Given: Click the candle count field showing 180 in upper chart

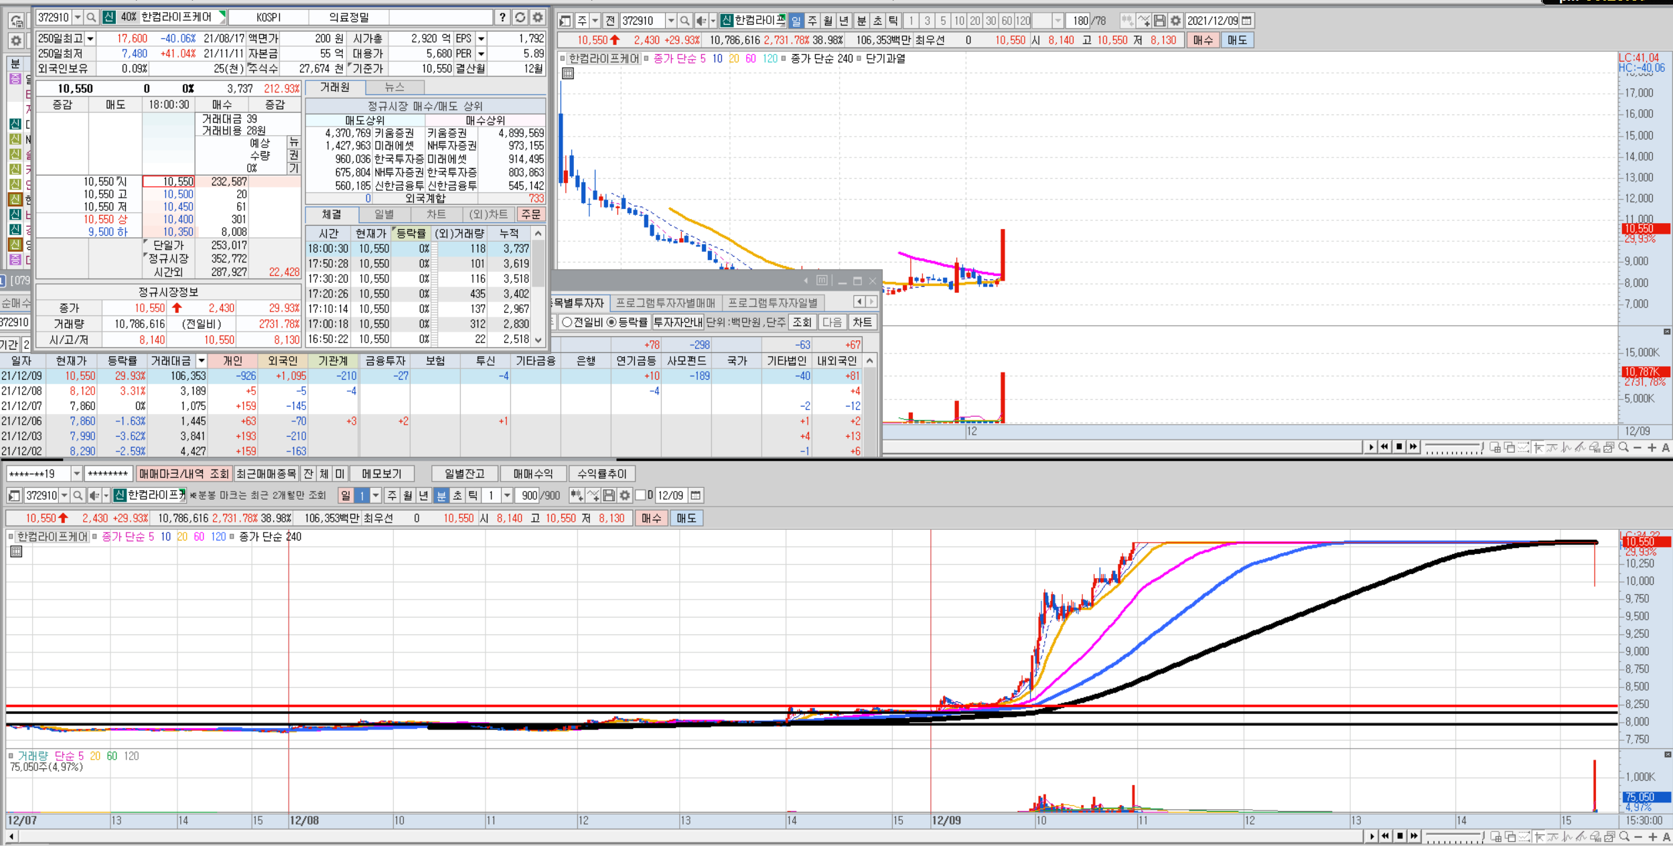Looking at the screenshot, I should pos(1077,21).
